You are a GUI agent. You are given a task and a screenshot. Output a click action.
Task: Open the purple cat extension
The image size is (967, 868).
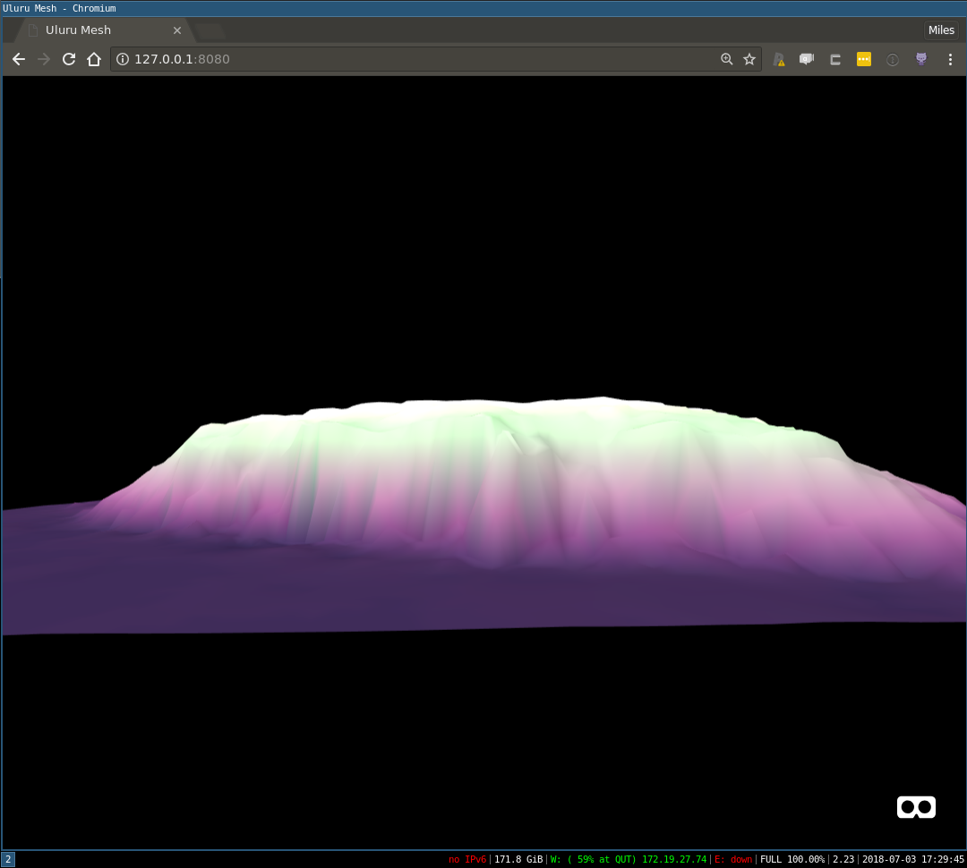point(920,59)
